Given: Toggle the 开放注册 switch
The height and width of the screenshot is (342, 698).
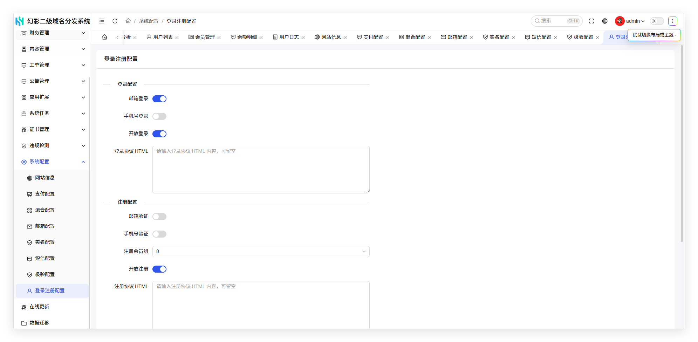Looking at the screenshot, I should point(159,269).
